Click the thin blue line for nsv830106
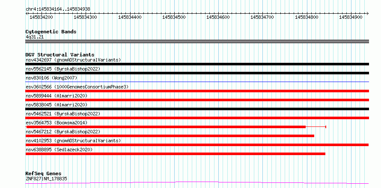This screenshot has width=381, height=188. pyautogui.click(x=197, y=82)
